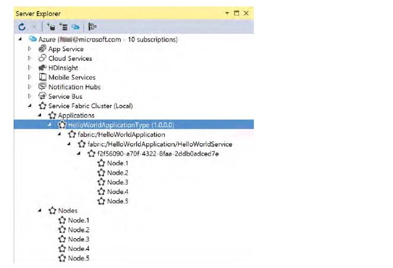Select Notification Hubs in the tree
393x268 pixels.
coord(74,87)
